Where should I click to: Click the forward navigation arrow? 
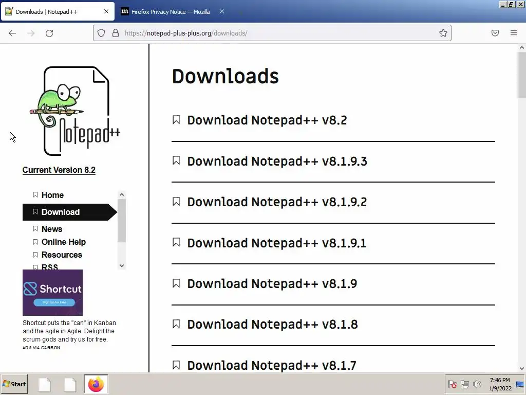pos(31,33)
